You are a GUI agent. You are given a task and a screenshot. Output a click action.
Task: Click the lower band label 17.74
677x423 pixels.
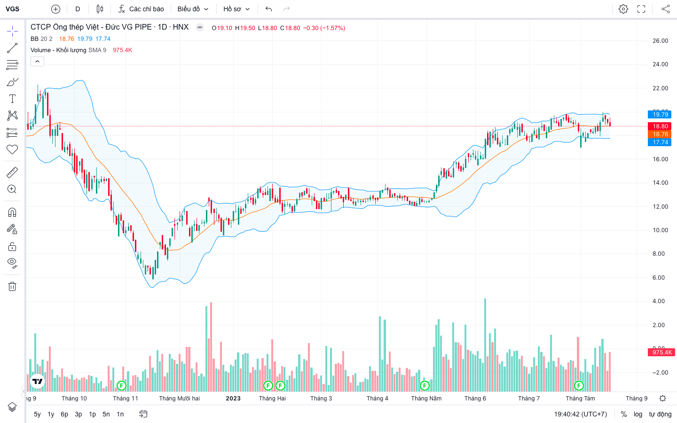click(660, 142)
